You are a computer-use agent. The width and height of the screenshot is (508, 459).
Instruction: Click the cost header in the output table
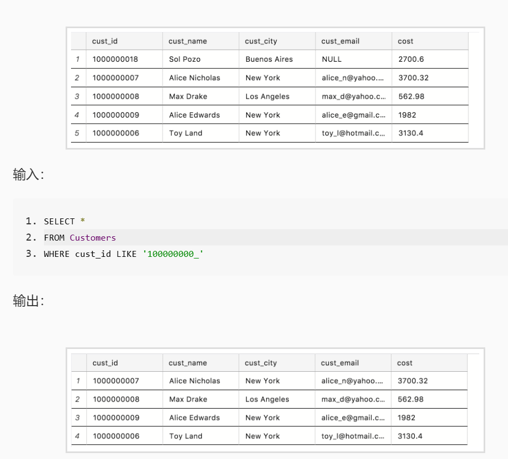(429, 363)
